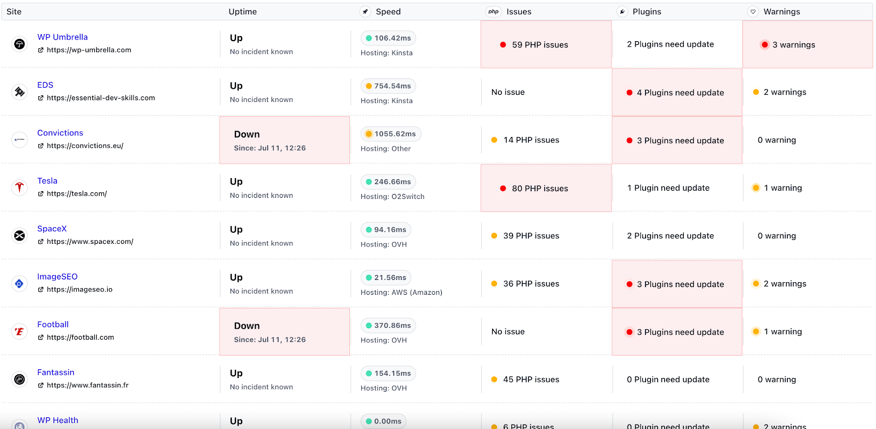The width and height of the screenshot is (876, 429).
Task: Click the 1055.62ms speed badge
Action: [390, 134]
